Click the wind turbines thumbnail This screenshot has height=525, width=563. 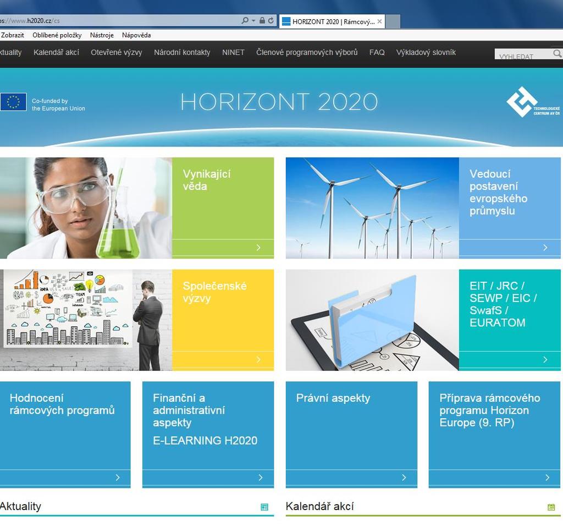[x=372, y=208]
